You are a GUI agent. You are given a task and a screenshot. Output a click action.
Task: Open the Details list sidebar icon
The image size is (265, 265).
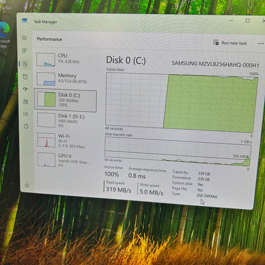(x=25, y=114)
